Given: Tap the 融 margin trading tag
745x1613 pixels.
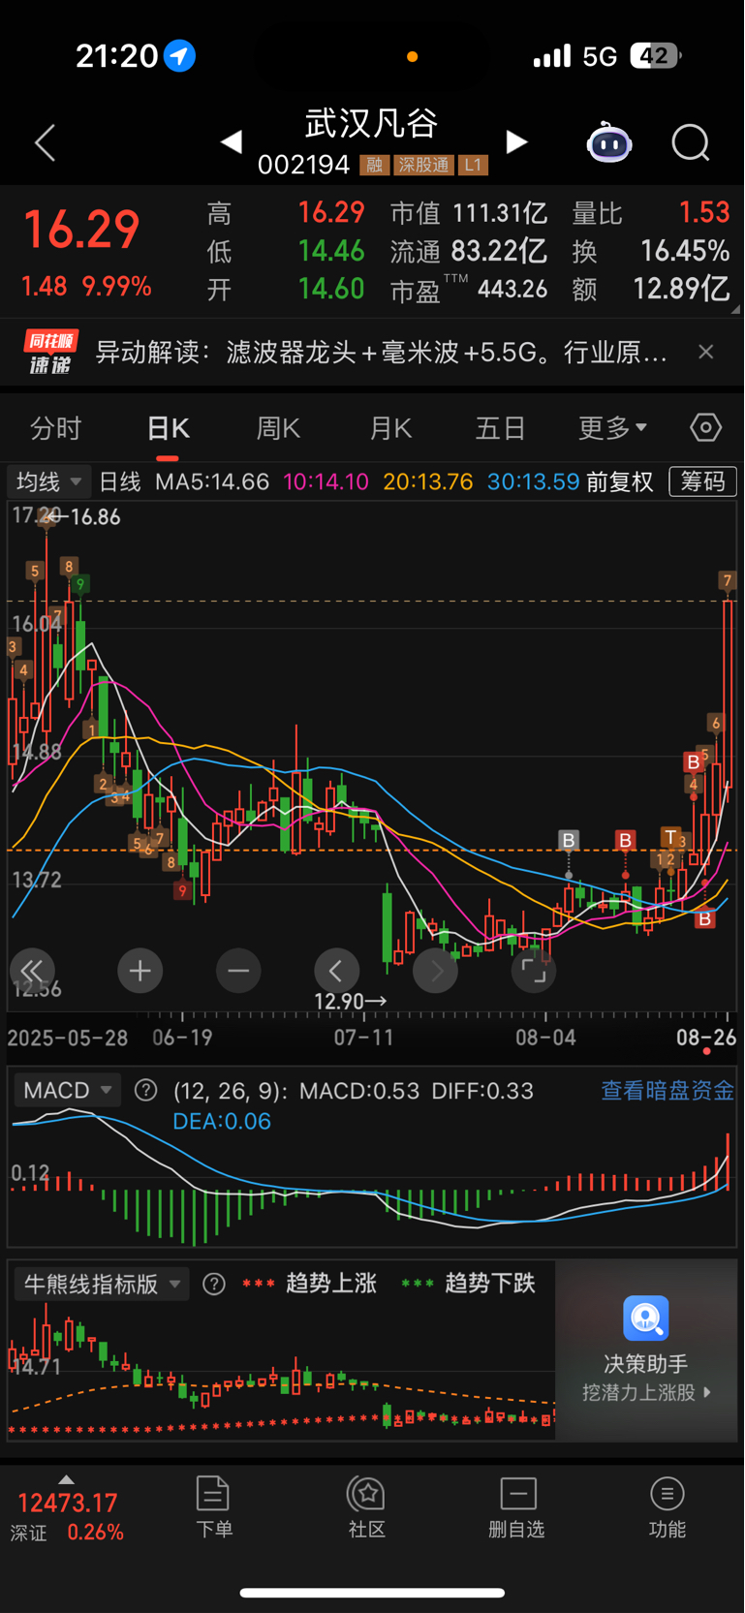Looking at the screenshot, I should [373, 166].
